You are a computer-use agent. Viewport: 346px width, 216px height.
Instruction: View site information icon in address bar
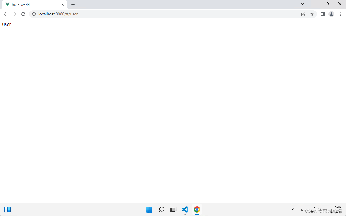coord(34,14)
